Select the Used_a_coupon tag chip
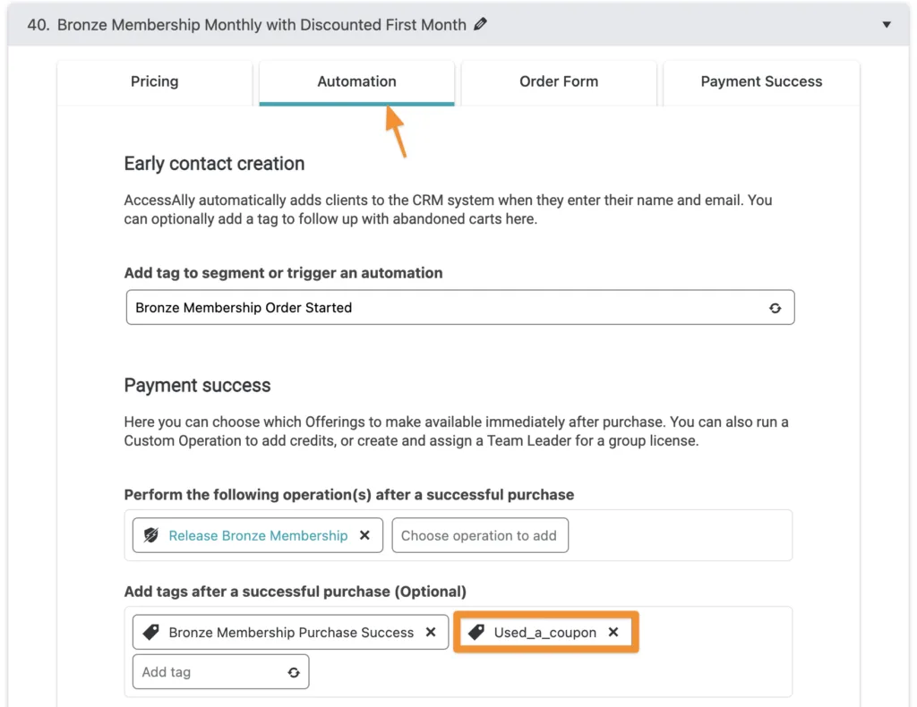The height and width of the screenshot is (707, 917). pos(545,632)
